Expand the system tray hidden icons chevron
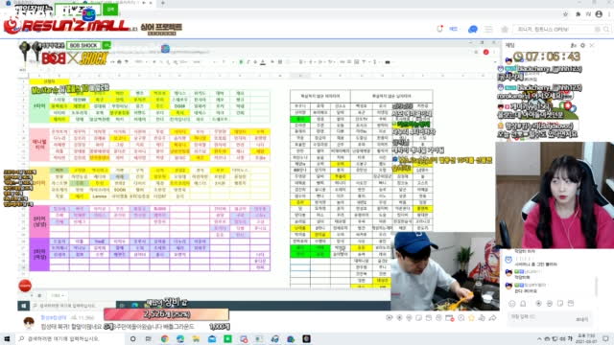This screenshot has height=345, width=614. tap(539, 338)
